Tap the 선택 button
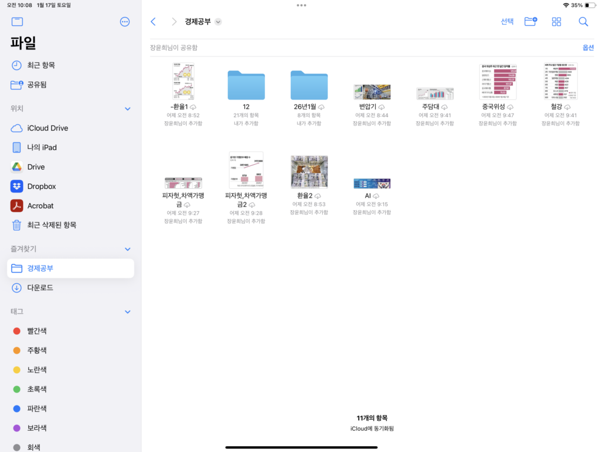The image size is (603, 452). pos(506,21)
